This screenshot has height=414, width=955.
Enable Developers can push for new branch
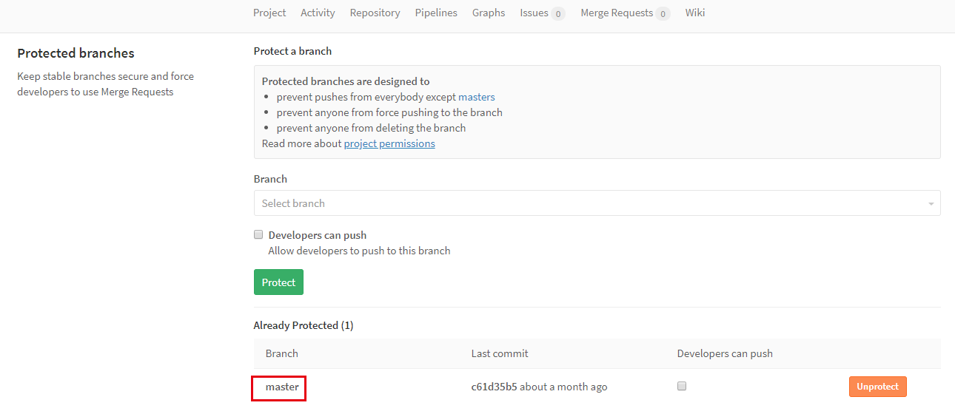[x=258, y=234]
